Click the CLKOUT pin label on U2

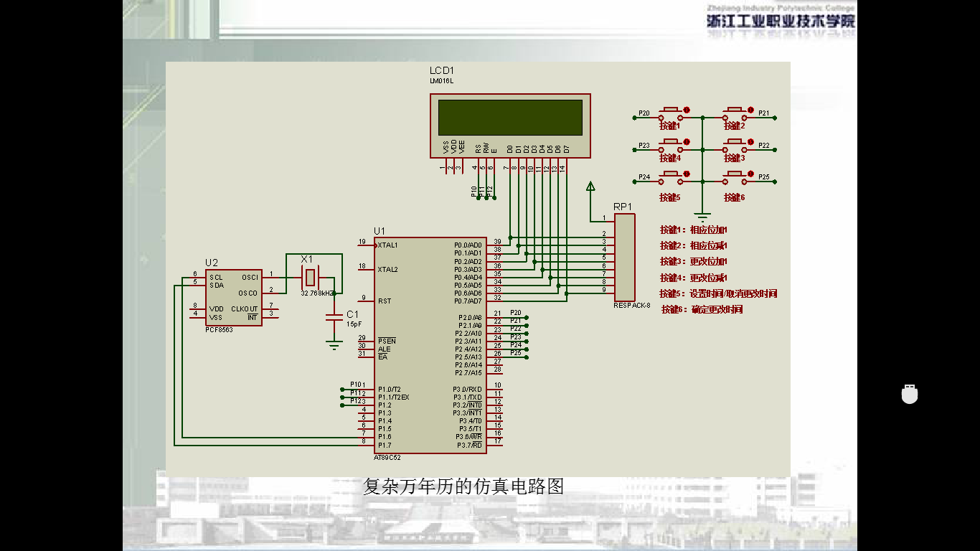click(x=244, y=309)
